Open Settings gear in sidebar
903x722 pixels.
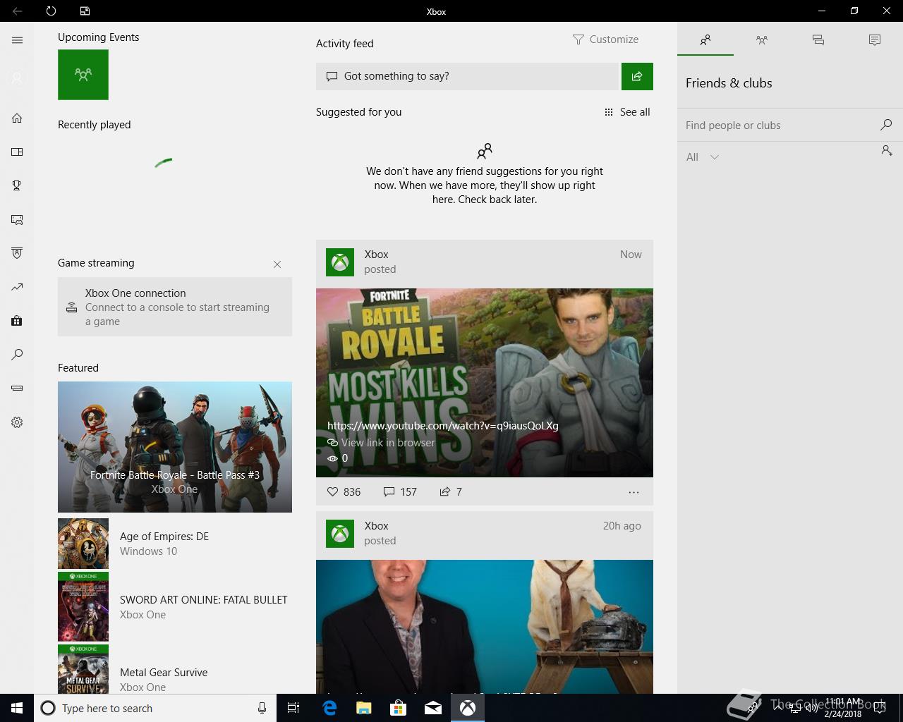point(17,422)
